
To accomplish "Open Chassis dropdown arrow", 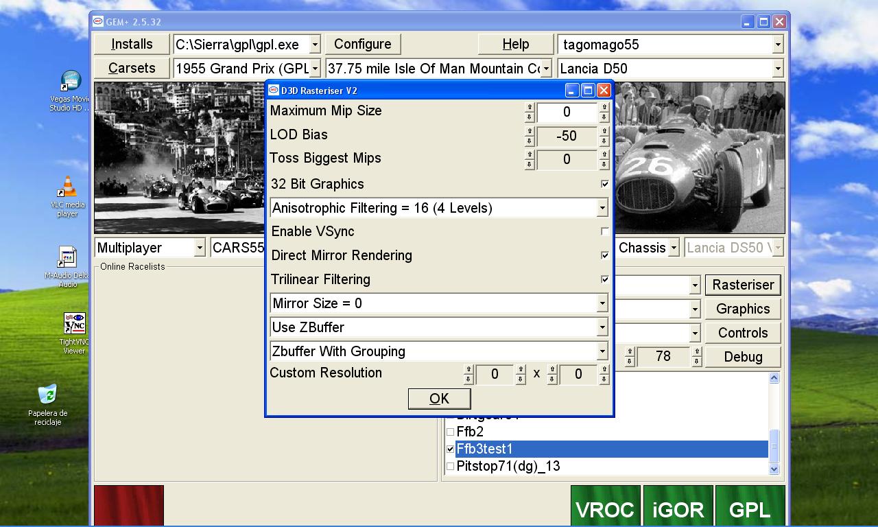I will [x=674, y=248].
